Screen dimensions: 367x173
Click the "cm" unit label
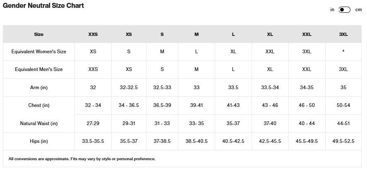[x=358, y=10]
